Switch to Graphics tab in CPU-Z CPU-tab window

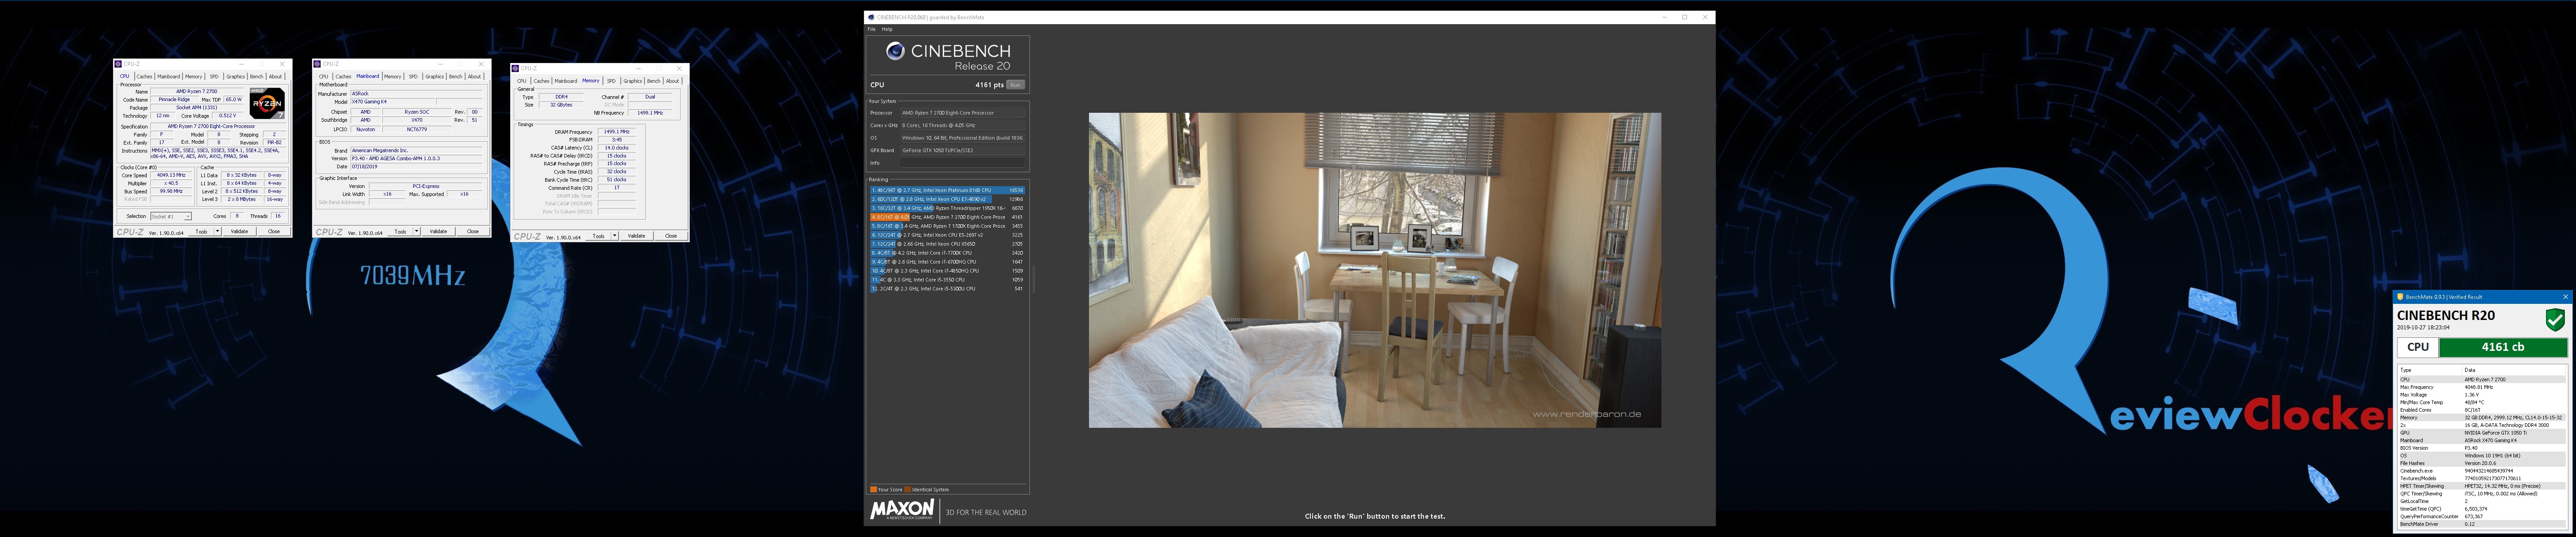pyautogui.click(x=236, y=76)
